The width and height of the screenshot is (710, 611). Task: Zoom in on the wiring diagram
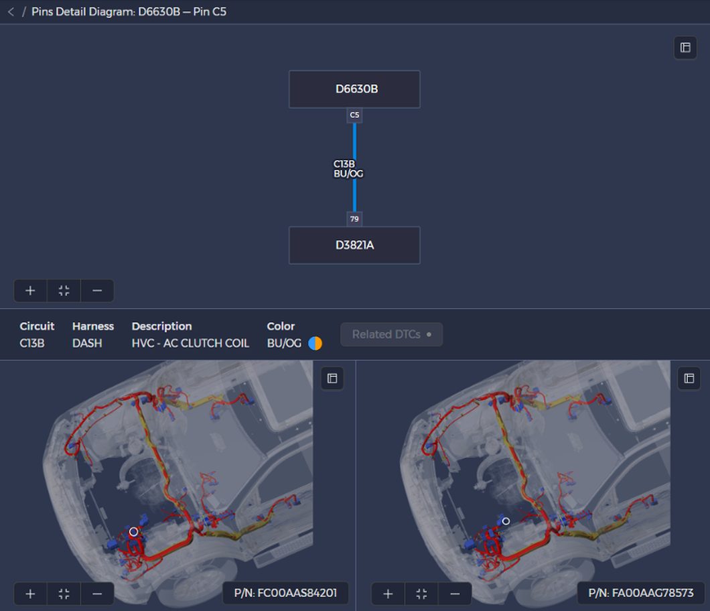tap(30, 290)
